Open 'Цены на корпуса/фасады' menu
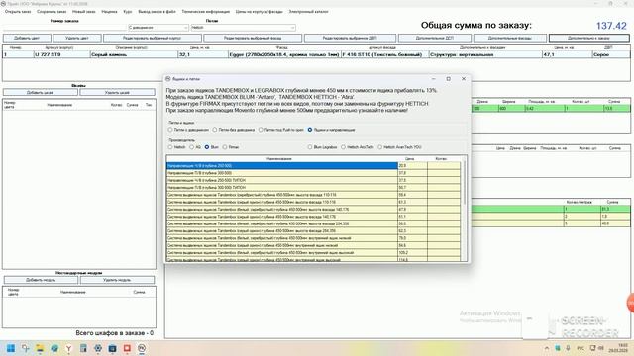 (x=260, y=12)
